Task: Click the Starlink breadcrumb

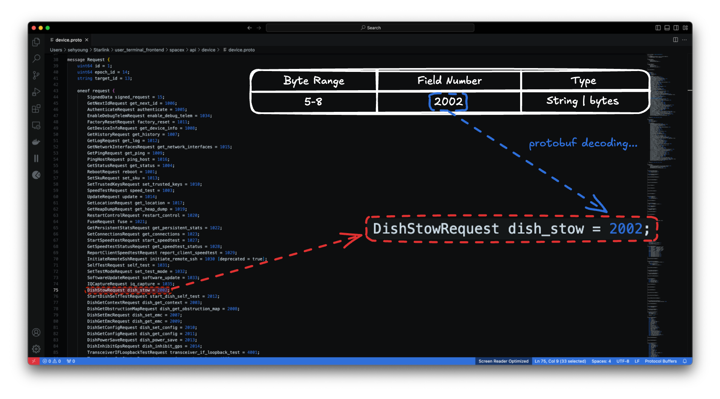Action: tap(101, 50)
